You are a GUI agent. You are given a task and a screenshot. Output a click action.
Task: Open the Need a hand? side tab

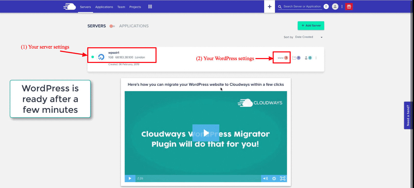point(408,115)
